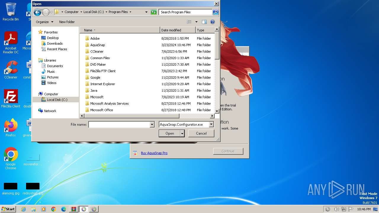Image resolution: width=379 pixels, height=213 pixels.
Task: Open Internet Explorer from taskbar
Action: [23, 209]
